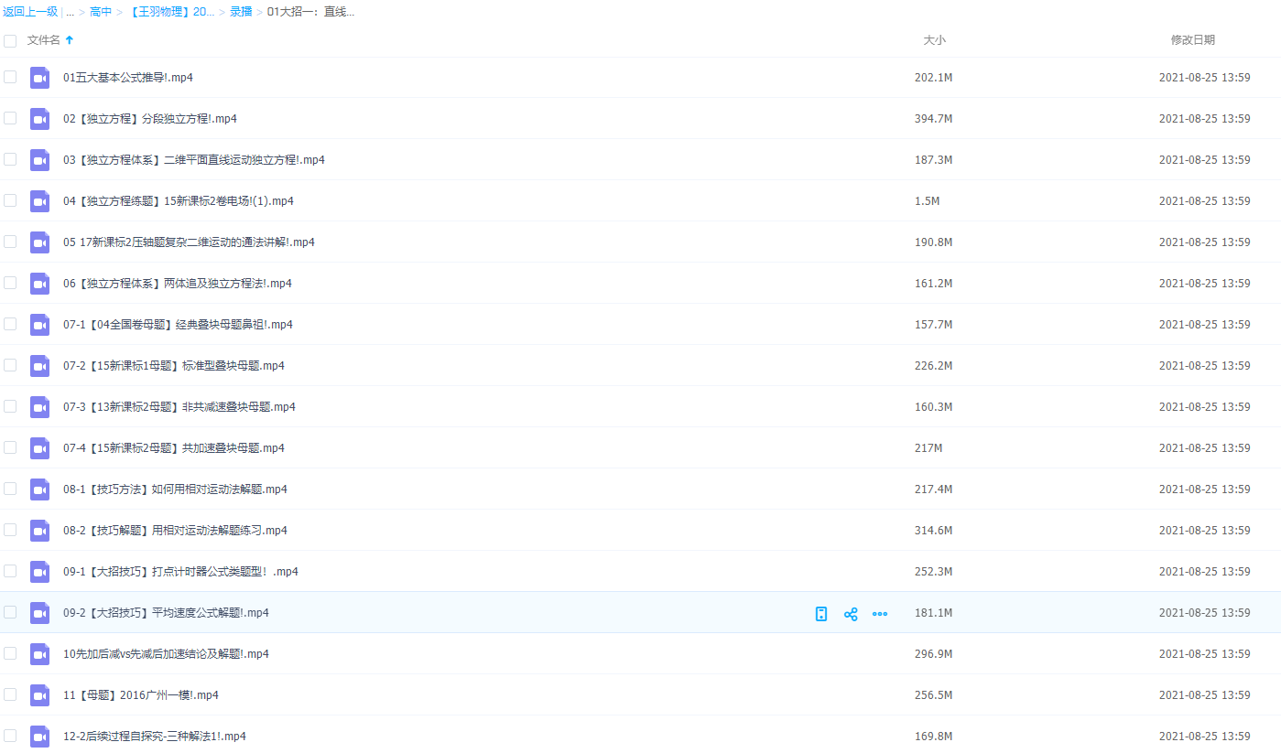Screen dimensions: 1281x753
Task: Click the sort arrow next to 文件名
Action: click(x=70, y=40)
